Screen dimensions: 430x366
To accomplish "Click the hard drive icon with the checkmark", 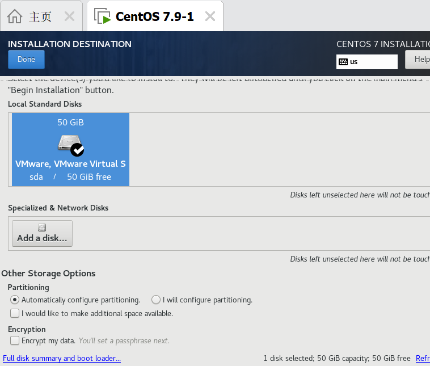I will point(71,145).
